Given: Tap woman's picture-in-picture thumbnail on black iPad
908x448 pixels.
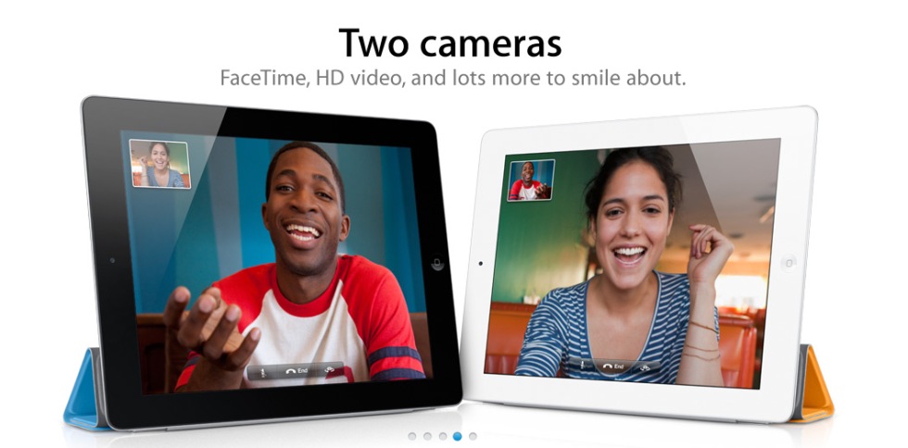Looking at the screenshot, I should [x=159, y=164].
